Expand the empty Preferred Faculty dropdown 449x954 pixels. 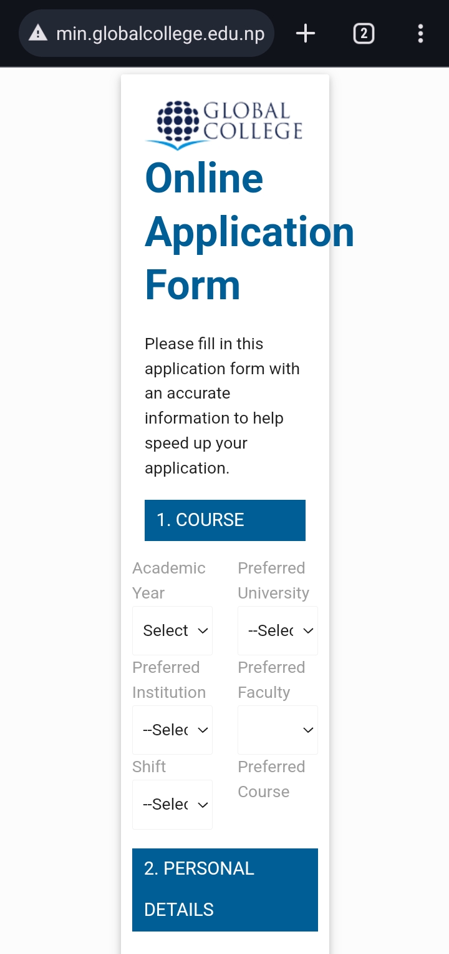pos(278,730)
